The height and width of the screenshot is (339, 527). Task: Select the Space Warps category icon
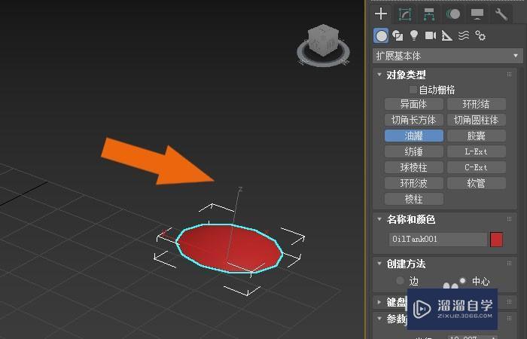pyautogui.click(x=464, y=35)
